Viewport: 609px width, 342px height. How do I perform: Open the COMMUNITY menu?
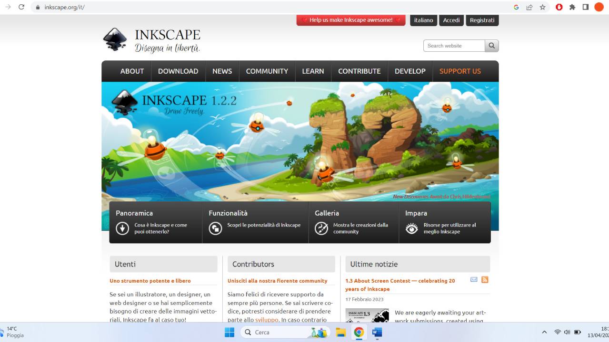pyautogui.click(x=267, y=71)
